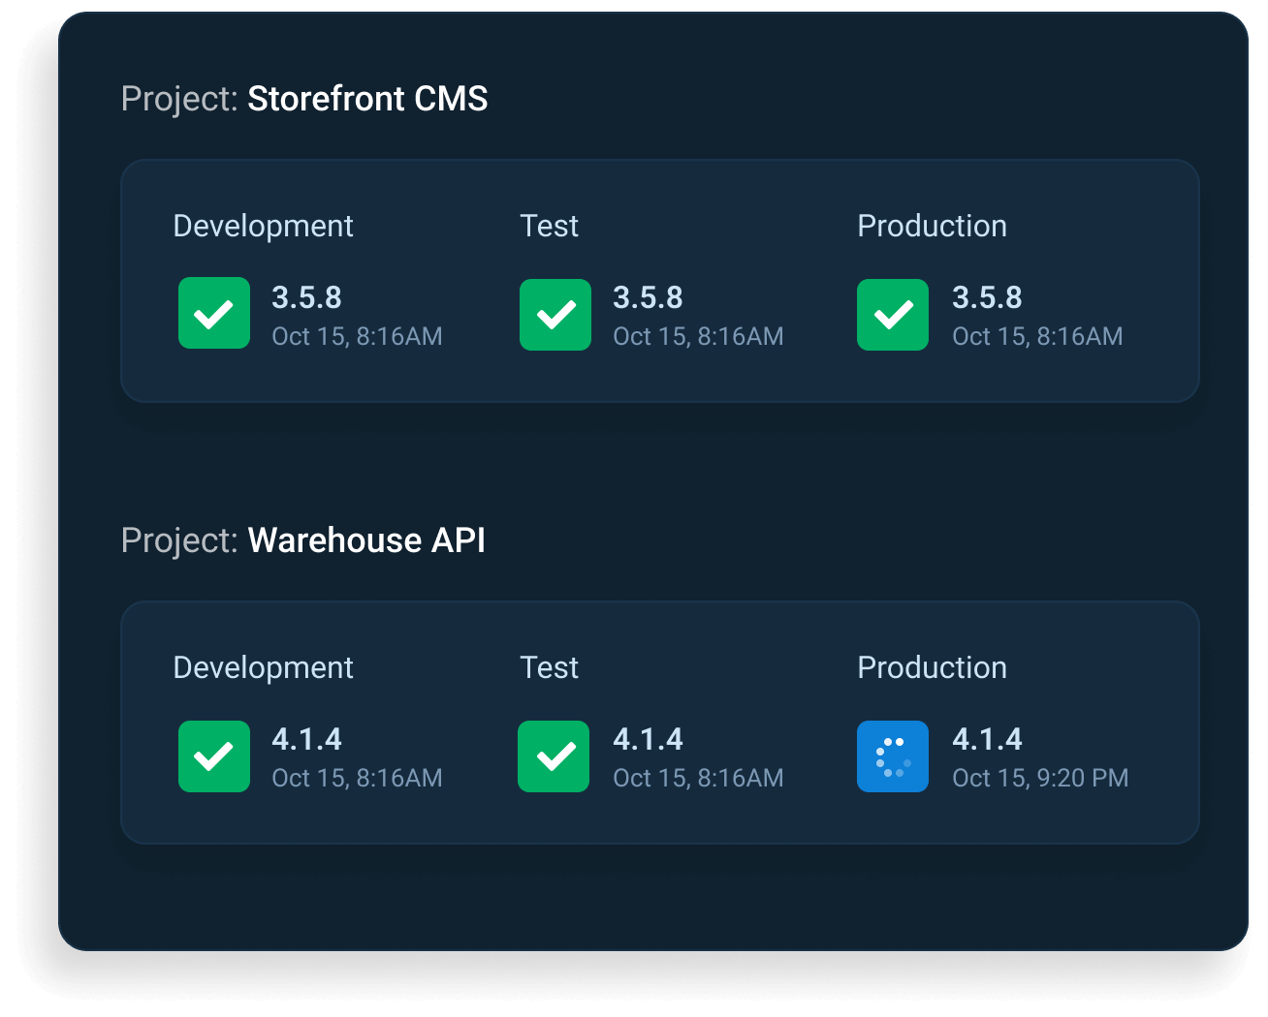Click version 4.1.4 under Warehouse API Development
The image size is (1268, 1017).
[306, 739]
